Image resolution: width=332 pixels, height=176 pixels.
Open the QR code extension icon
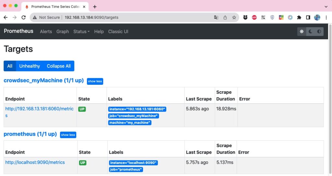(263, 18)
